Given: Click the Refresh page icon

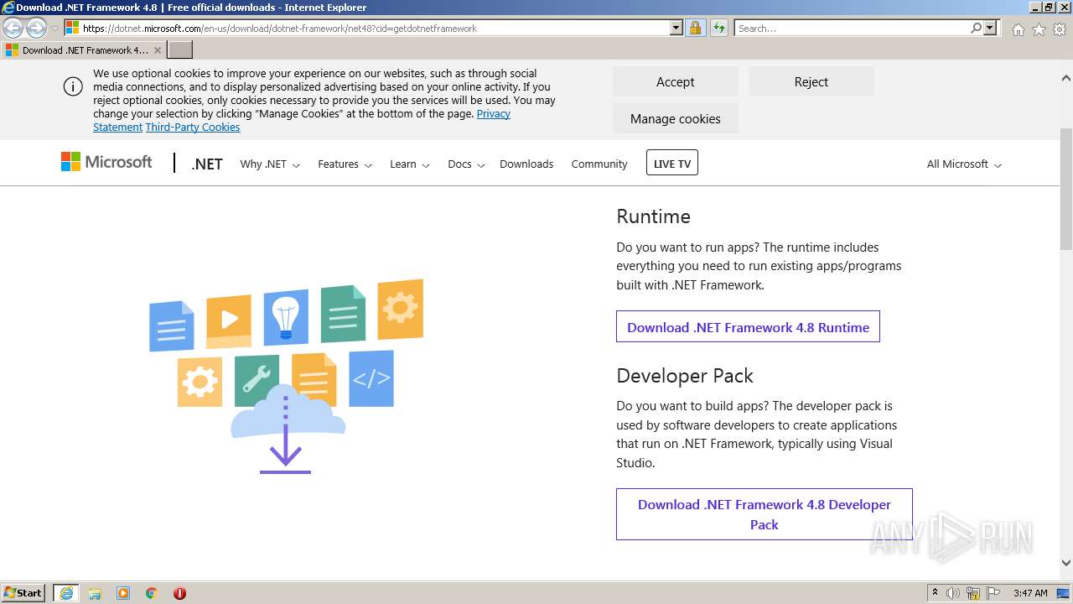Looking at the screenshot, I should 718,29.
